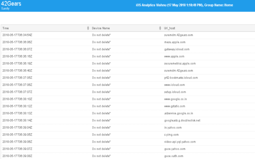Click the sort arrows in the Time column header
The image size is (255, 159).
88,28
